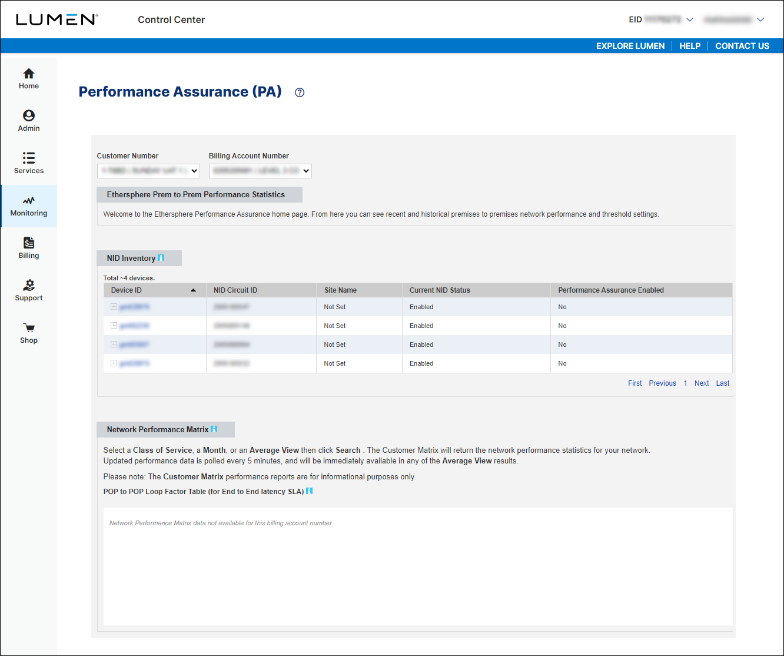Viewport: 784px width, 656px height.
Task: Click help icon beside Performance Assurance title
Action: click(x=300, y=92)
